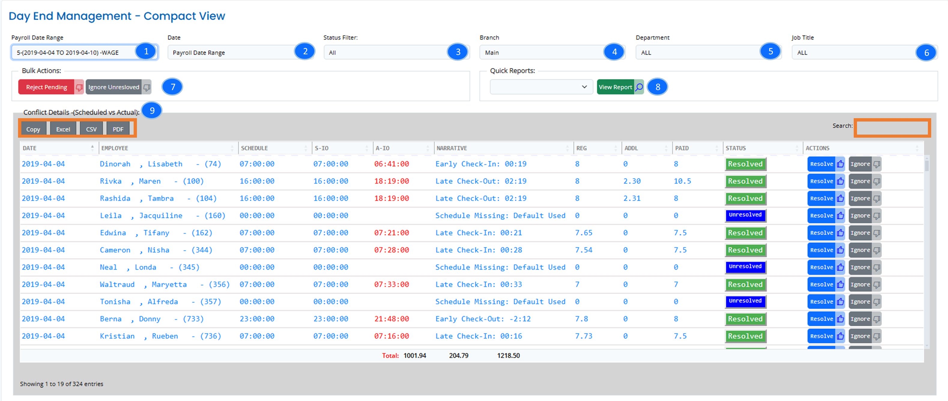Export table using the Excel button
The height and width of the screenshot is (401, 948).
(63, 129)
